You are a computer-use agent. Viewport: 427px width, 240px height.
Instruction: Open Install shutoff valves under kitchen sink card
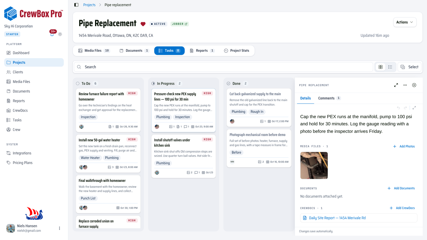click(184, 156)
